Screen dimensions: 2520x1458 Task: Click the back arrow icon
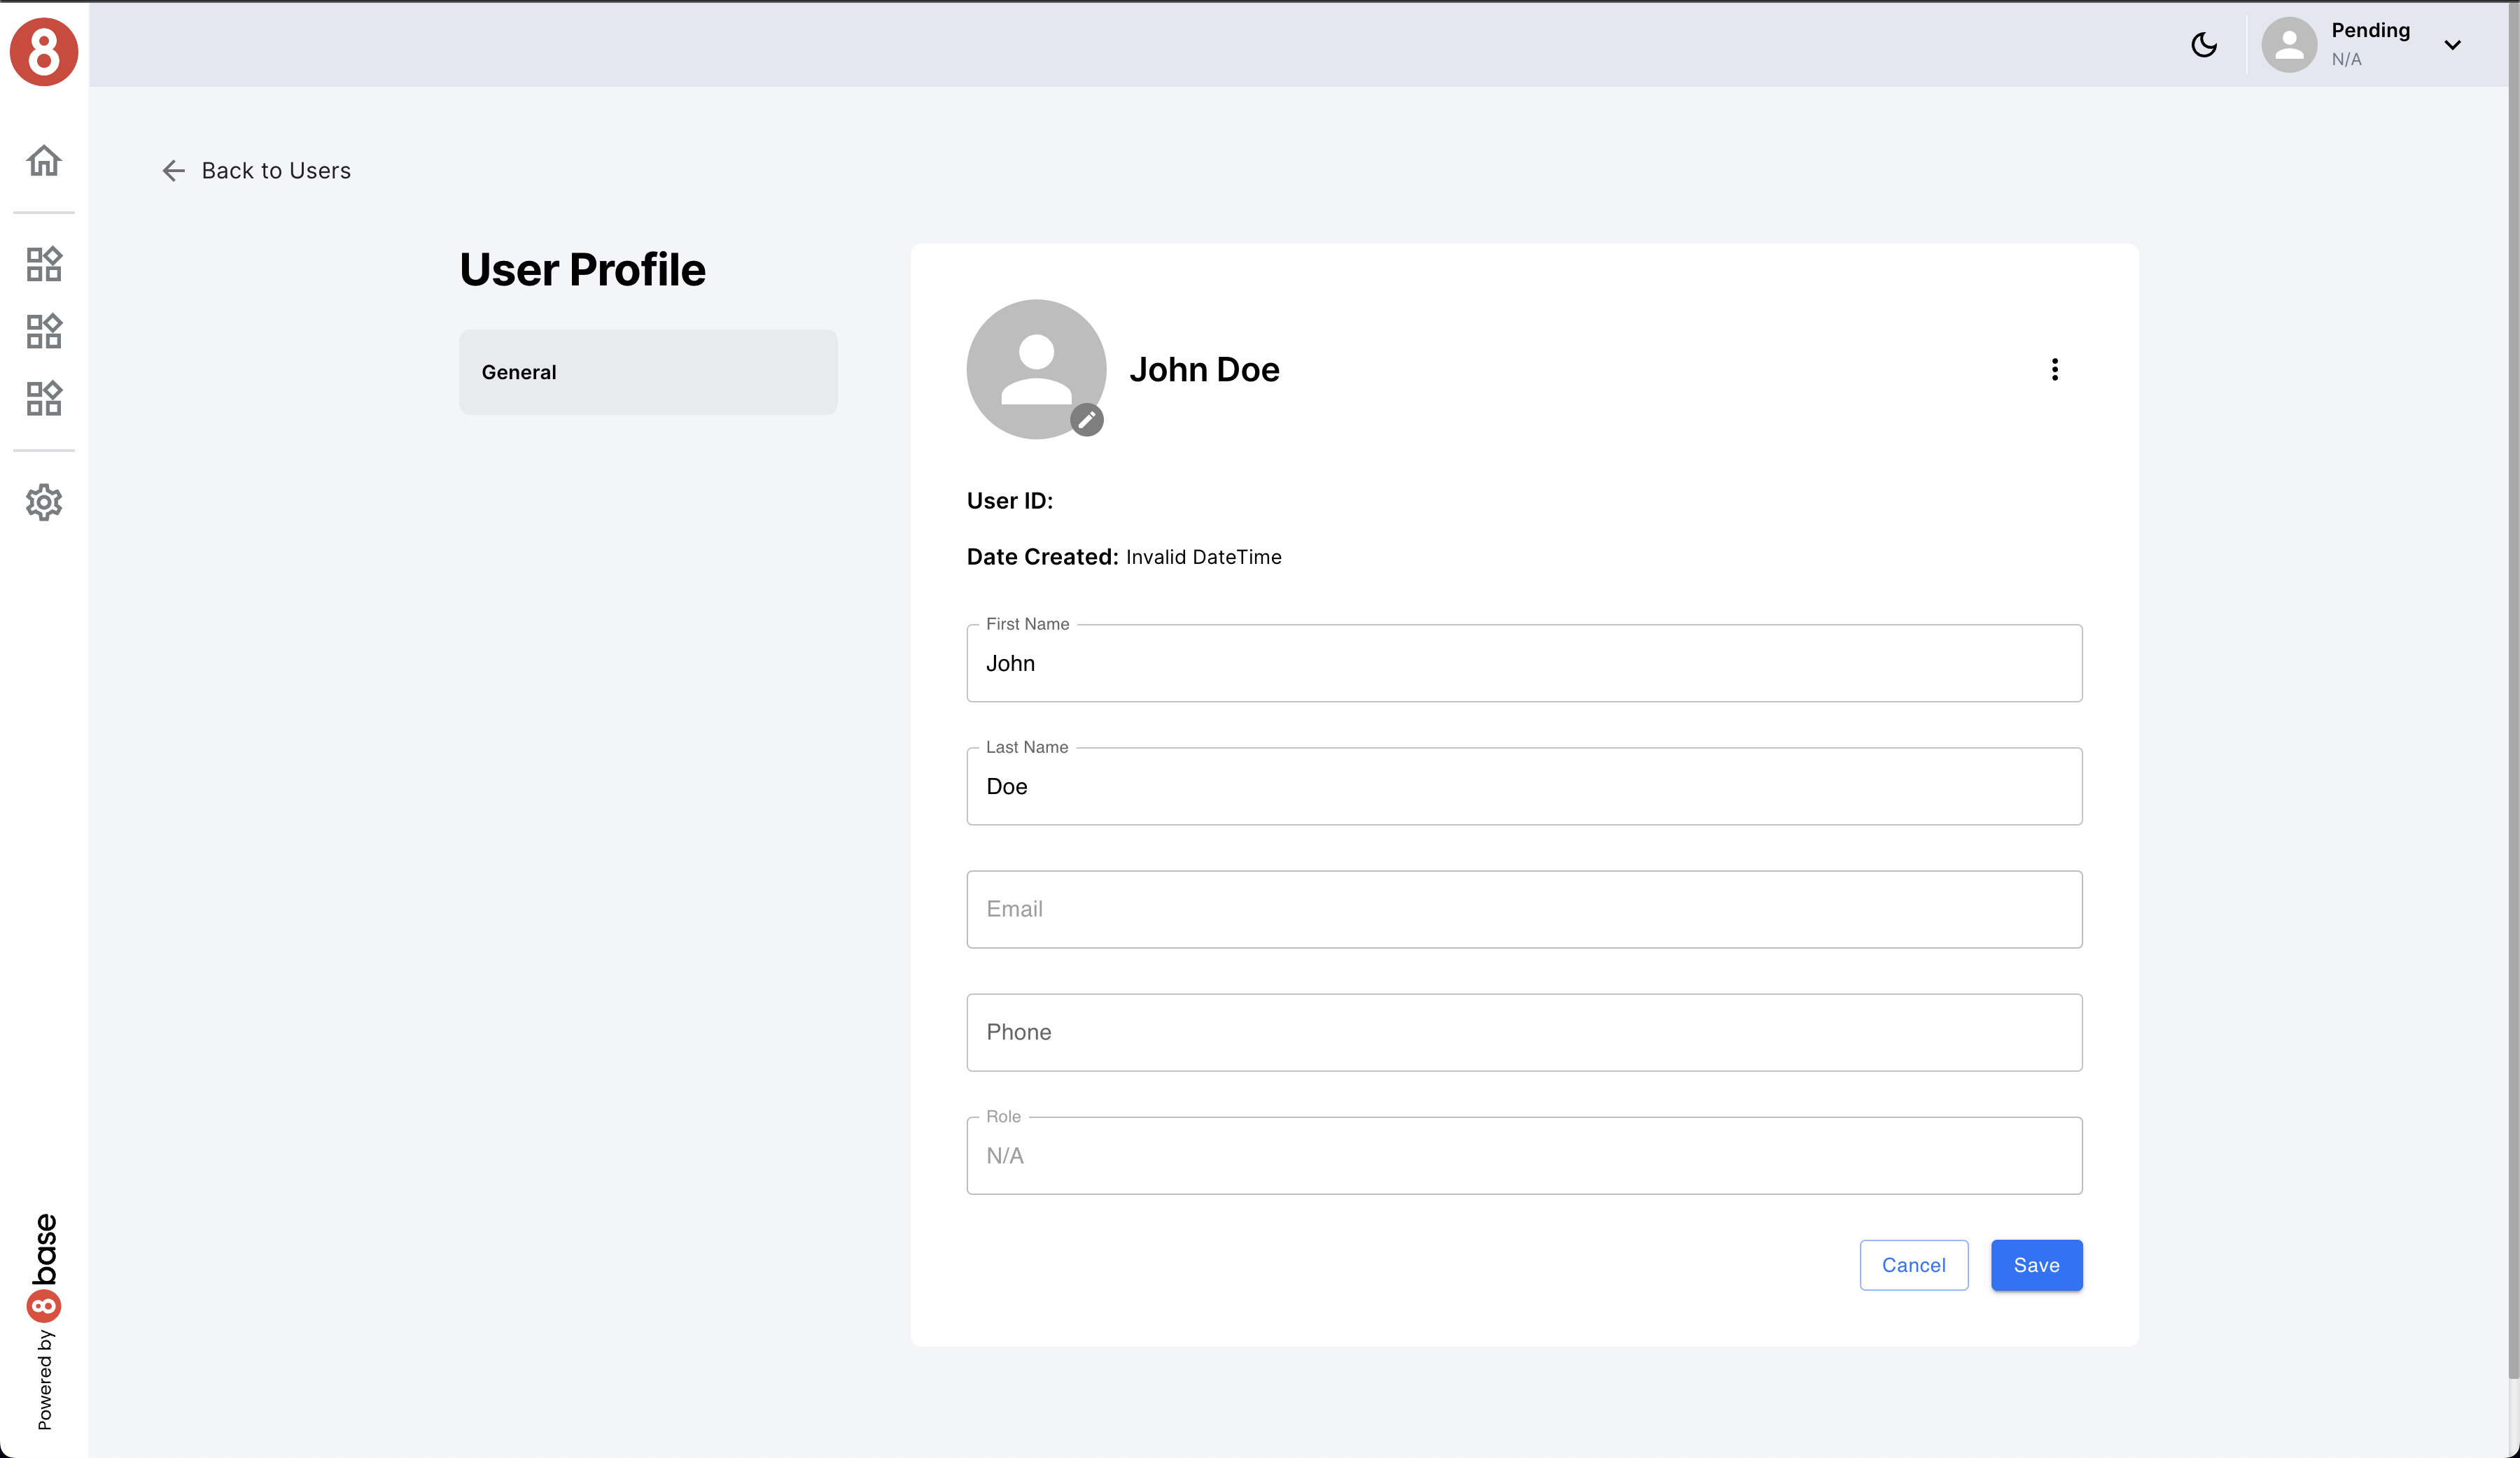point(173,171)
